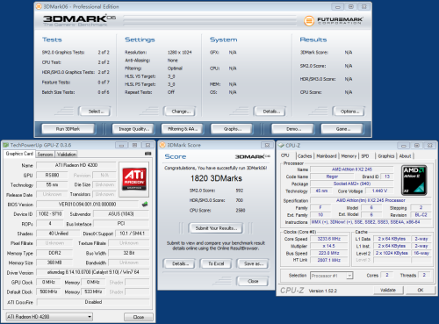The image size is (439, 324).
Task: Click the Resolution value 1280 x 1024
Action: [179, 53]
